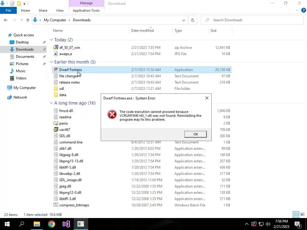The width and height of the screenshot is (307, 230).
Task: Collapse the Earlier this month group
Action: pyautogui.click(x=51, y=62)
